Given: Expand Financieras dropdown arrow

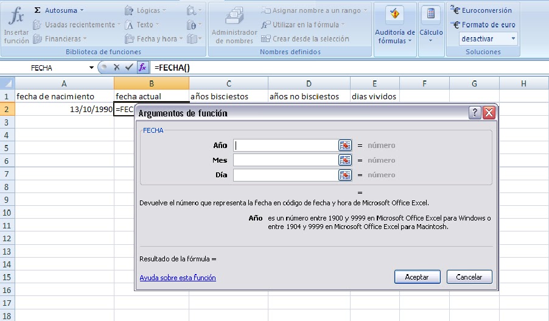Looking at the screenshot, I should [85, 38].
